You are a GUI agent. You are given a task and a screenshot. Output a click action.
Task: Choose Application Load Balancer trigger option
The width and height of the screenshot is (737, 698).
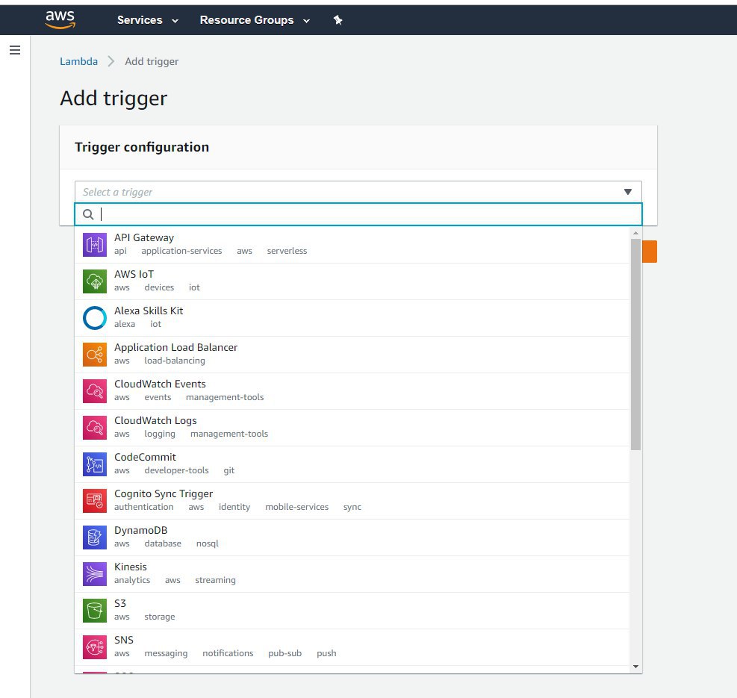[352, 355]
